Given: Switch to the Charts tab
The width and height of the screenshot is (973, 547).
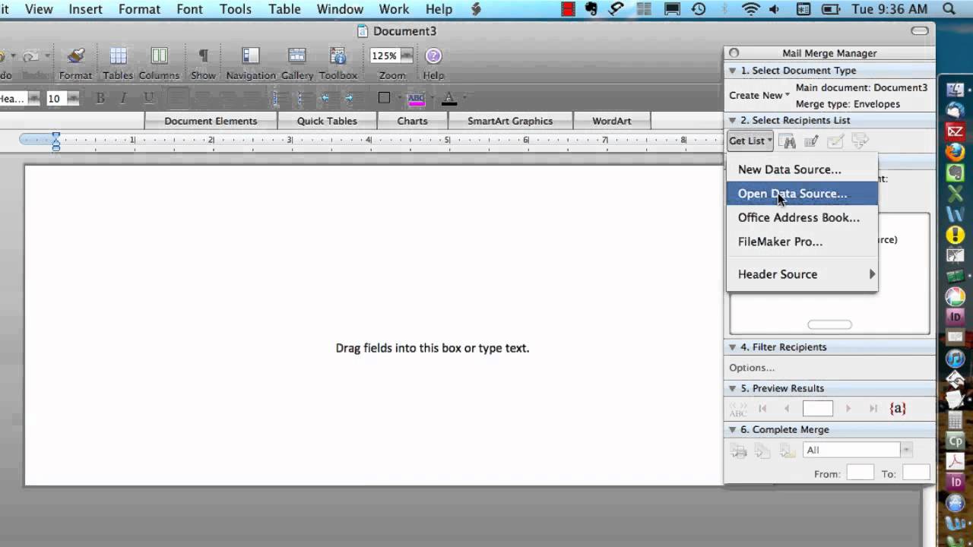Looking at the screenshot, I should point(412,121).
